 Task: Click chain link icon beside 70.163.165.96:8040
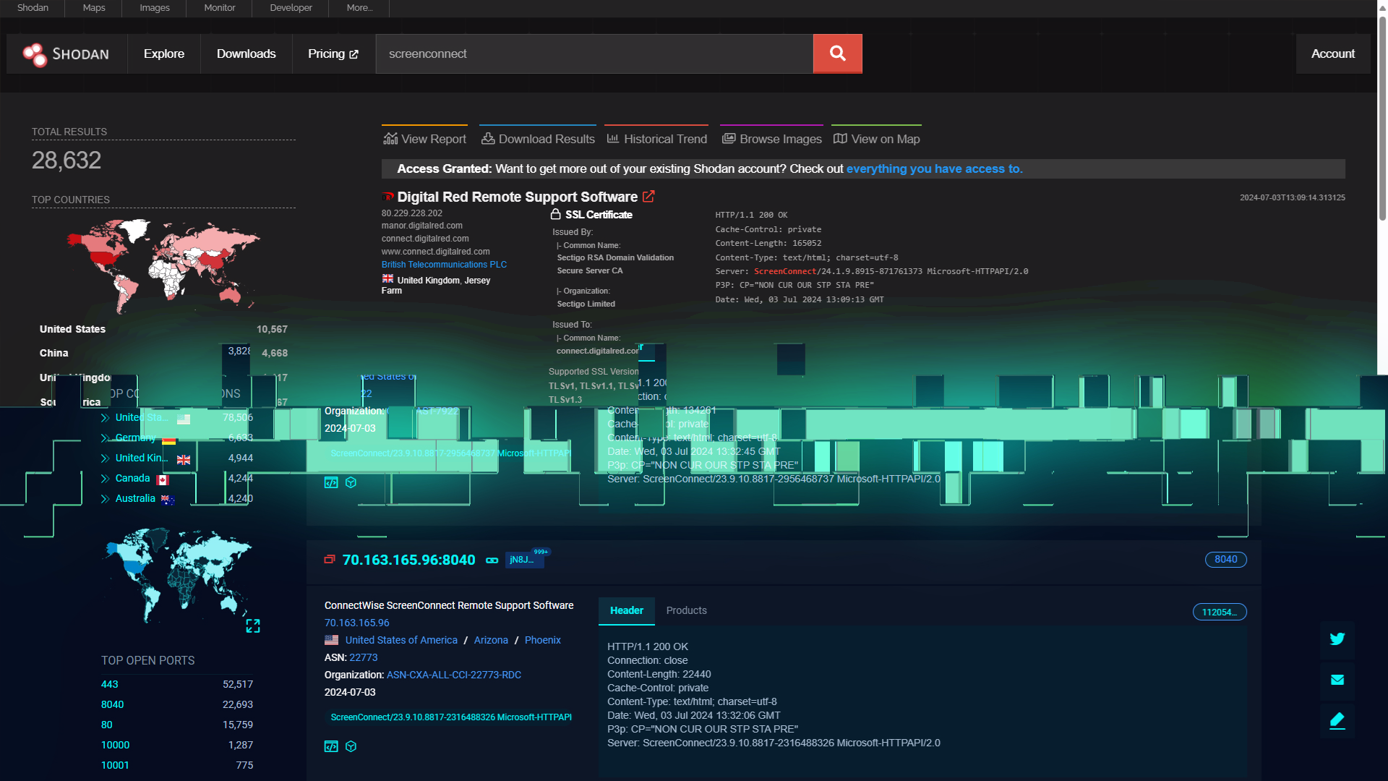pos(492,560)
